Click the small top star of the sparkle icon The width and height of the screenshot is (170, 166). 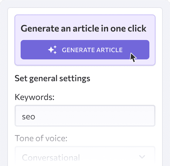point(55,47)
